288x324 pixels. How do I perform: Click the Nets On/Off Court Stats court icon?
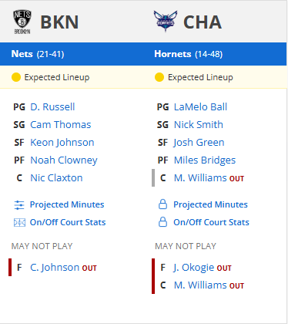pos(19,222)
